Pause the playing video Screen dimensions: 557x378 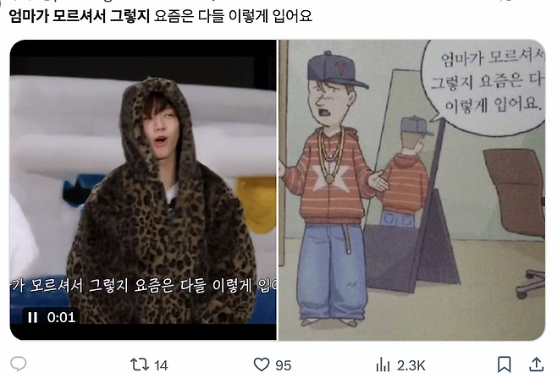tap(32, 317)
